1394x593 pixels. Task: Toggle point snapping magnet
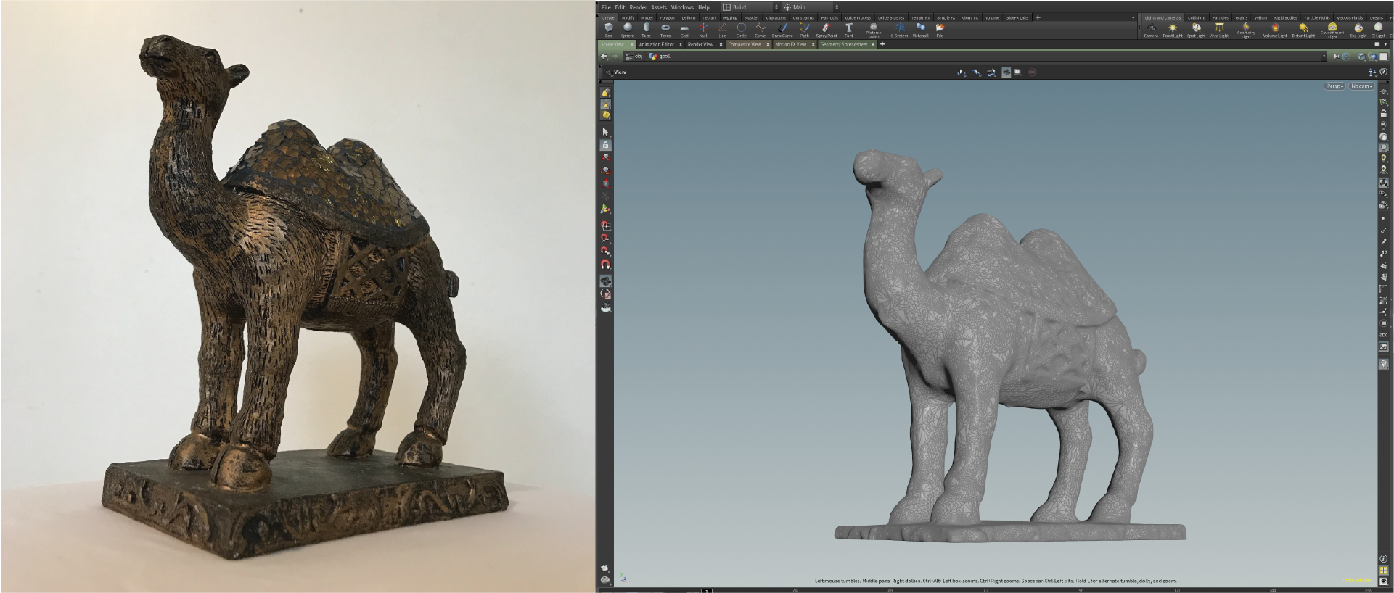coord(605,252)
